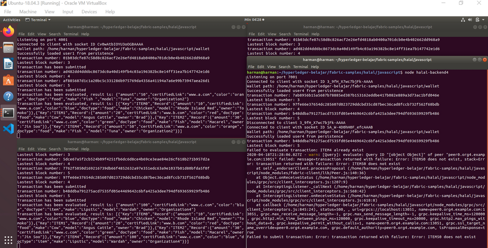This screenshot has width=488, height=248.
Task: Open the power icon in Ubuntu top bar
Action: point(477,20)
